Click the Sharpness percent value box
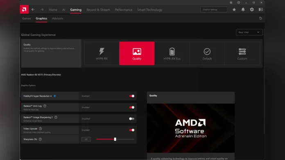Screen dimensions: 285x160 tap(86, 139)
